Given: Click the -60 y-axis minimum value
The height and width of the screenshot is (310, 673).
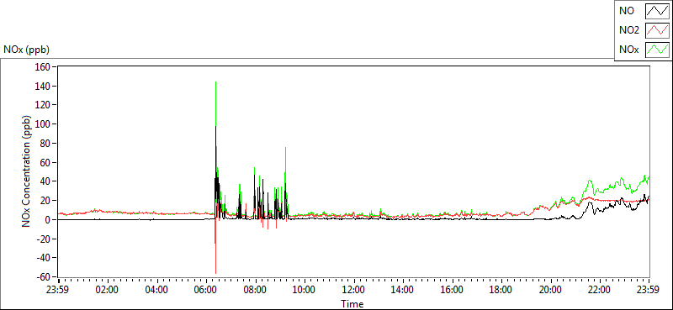Looking at the screenshot, I should point(45,277).
